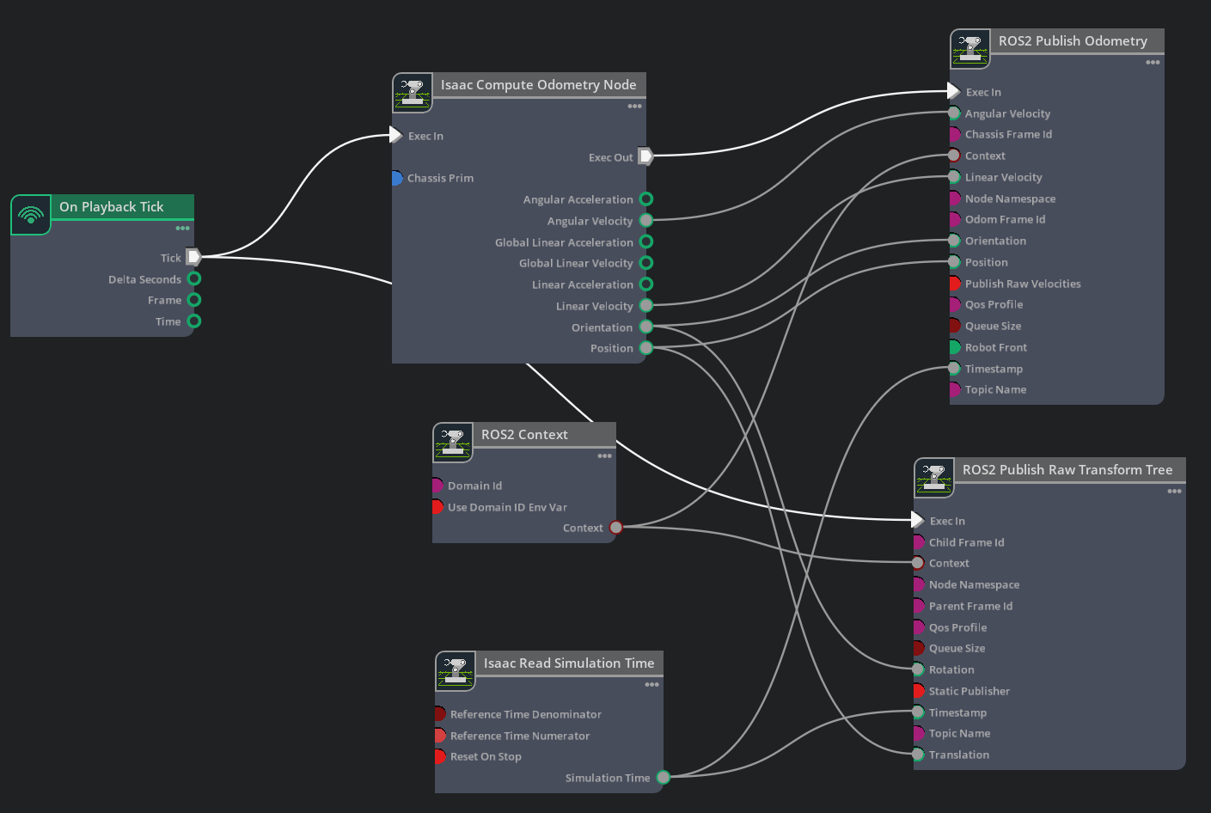Click the Publish Raw Velocities red port
This screenshot has width=1211, height=813.
(954, 284)
